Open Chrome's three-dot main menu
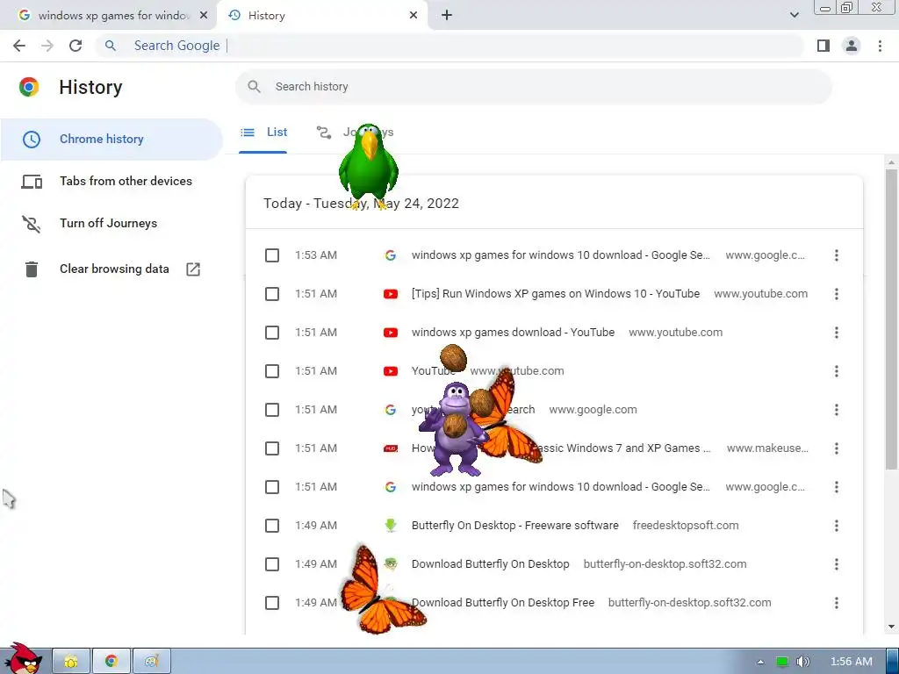Screen dimensions: 899x674 (x=880, y=46)
